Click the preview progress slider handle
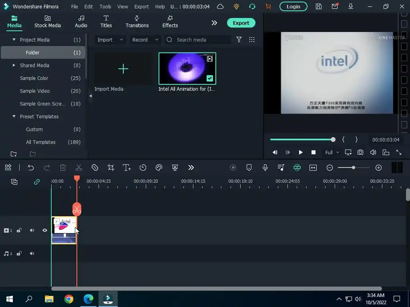 pyautogui.click(x=333, y=140)
